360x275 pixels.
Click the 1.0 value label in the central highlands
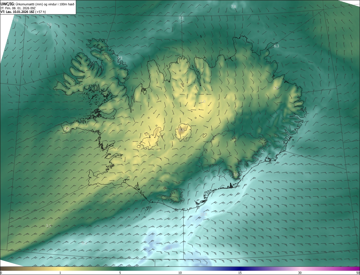[203, 101]
